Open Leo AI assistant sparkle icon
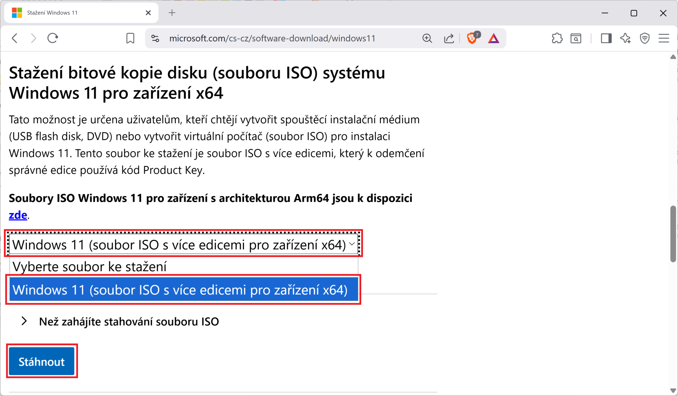Viewport: 678px width, 396px height. click(x=625, y=38)
